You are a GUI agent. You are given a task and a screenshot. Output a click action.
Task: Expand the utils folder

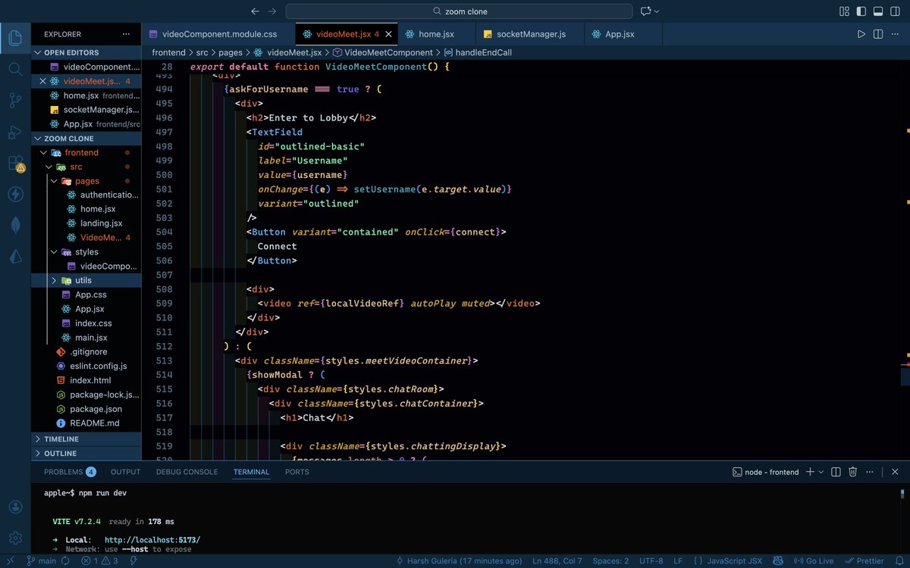[x=86, y=280]
